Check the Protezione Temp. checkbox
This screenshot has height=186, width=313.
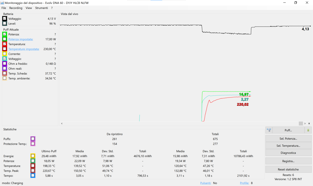tap(33, 143)
